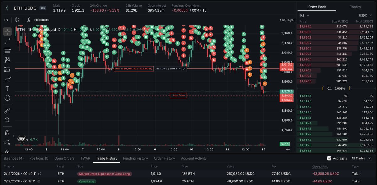377x185 pixels.
Task: Click the Funding / Countdown label
Action: point(186,6)
